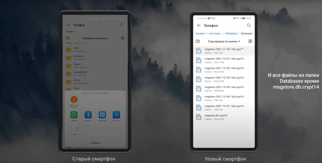Tap WhatsApp icon in share sheet
This screenshot has width=322, height=163.
coord(74,115)
